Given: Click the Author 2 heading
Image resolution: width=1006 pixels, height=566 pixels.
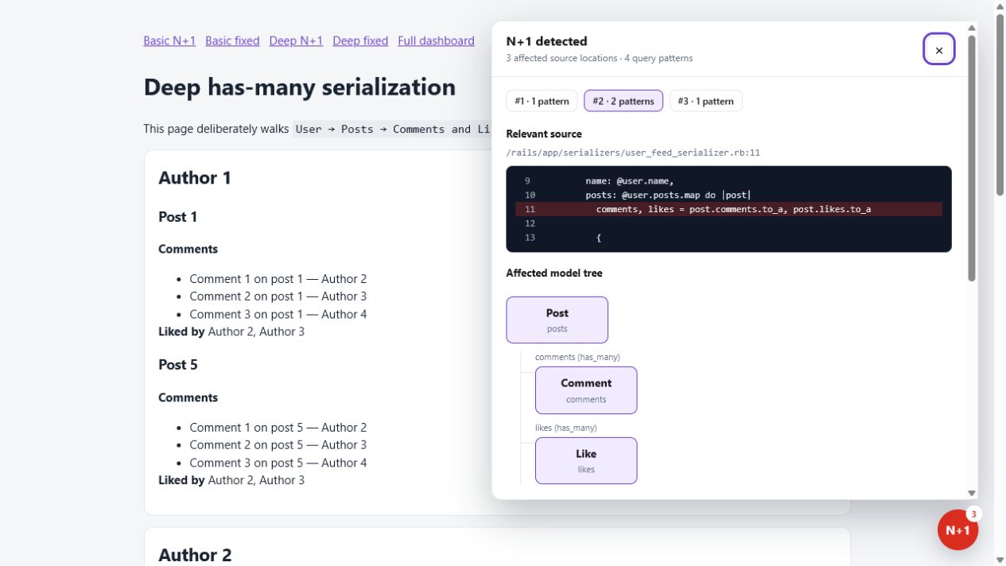Looking at the screenshot, I should [x=195, y=555].
